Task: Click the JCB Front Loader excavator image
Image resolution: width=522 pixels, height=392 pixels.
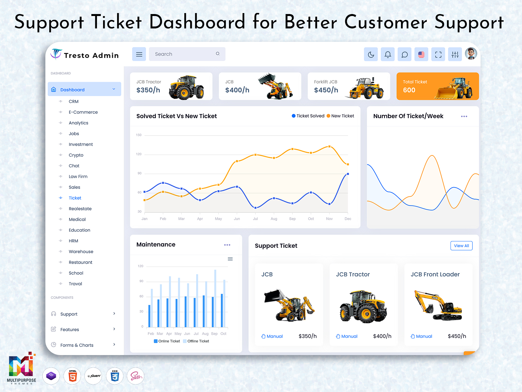Action: tap(438, 305)
